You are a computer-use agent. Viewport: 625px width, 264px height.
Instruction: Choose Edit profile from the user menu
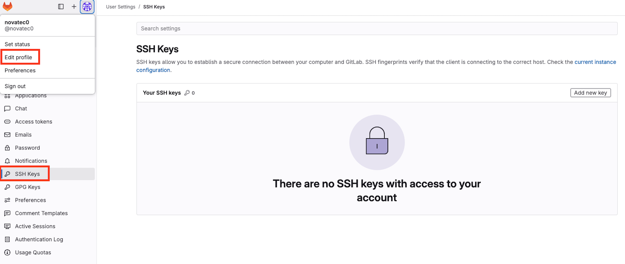pos(20,57)
